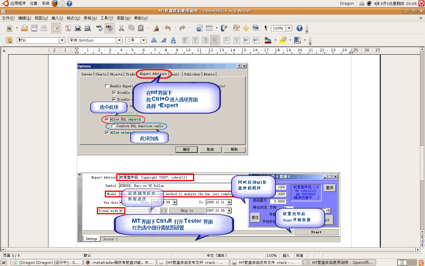The height and width of the screenshot is (266, 425).
Task: Open the font name list for 宋体;SimSun
Action: [x=119, y=40]
